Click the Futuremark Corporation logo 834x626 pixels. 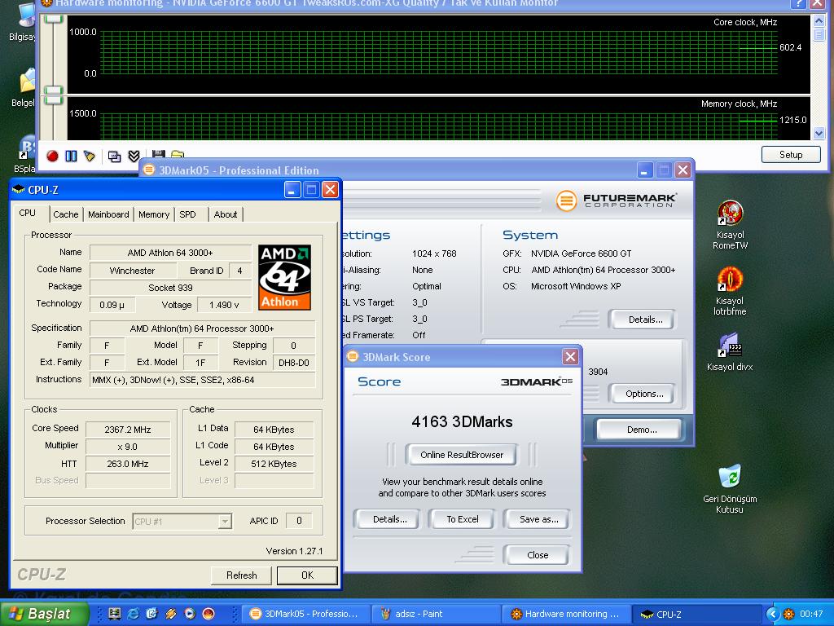coord(617,201)
